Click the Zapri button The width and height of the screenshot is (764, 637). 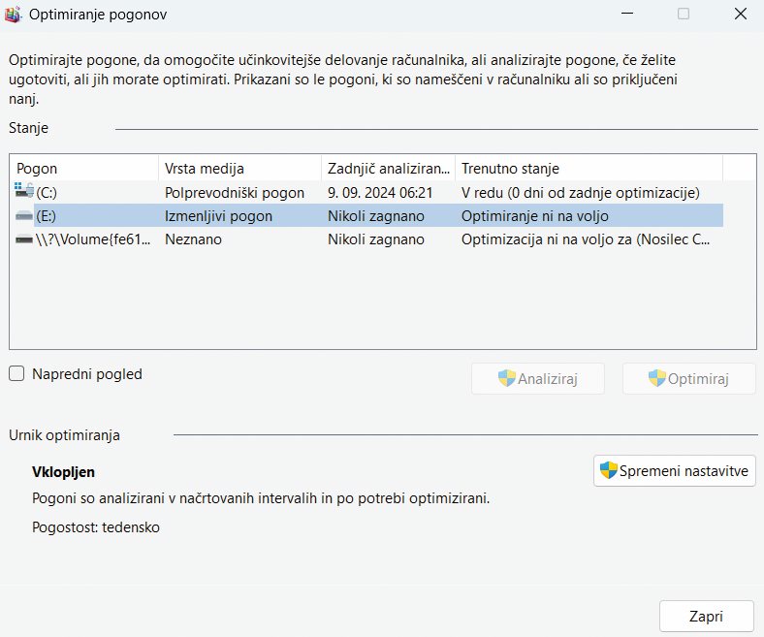[707, 616]
